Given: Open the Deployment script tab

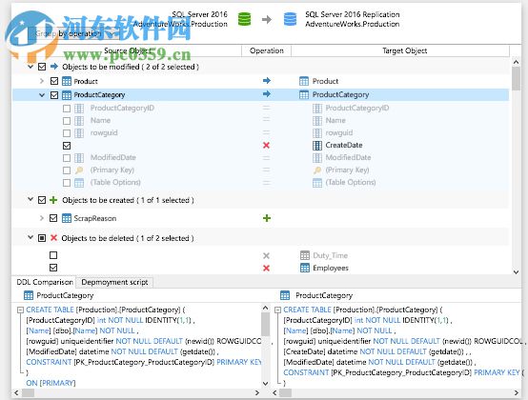Looking at the screenshot, I should 114,282.
